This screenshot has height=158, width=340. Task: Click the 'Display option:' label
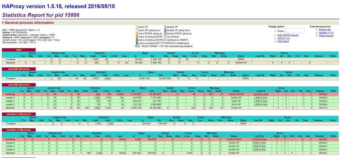(x=277, y=27)
